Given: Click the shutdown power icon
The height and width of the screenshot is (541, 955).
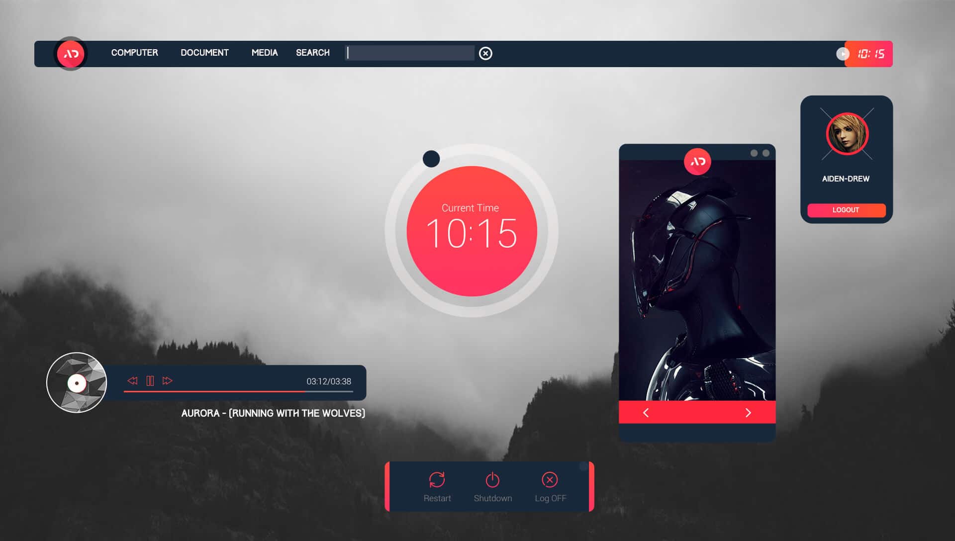Looking at the screenshot, I should (492, 480).
